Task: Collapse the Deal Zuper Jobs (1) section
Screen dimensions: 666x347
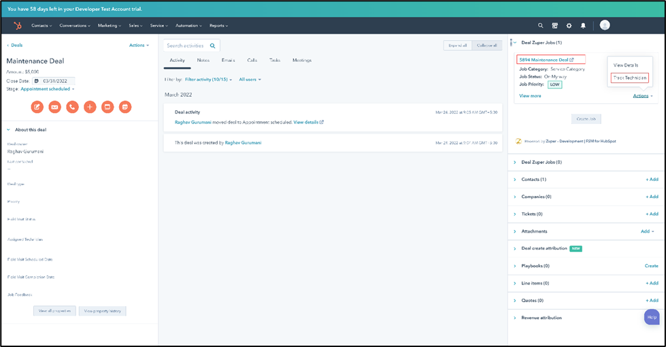Action: (515, 42)
